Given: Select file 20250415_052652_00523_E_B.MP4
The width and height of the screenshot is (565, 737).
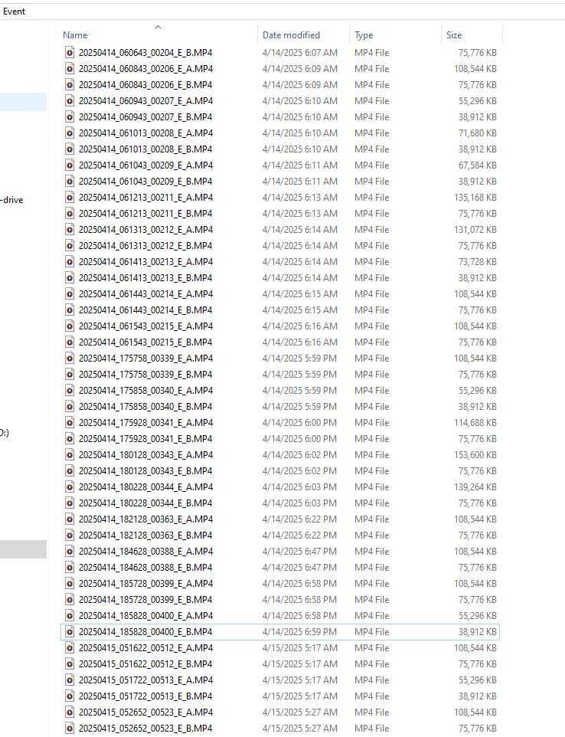Looking at the screenshot, I should coord(145,729).
